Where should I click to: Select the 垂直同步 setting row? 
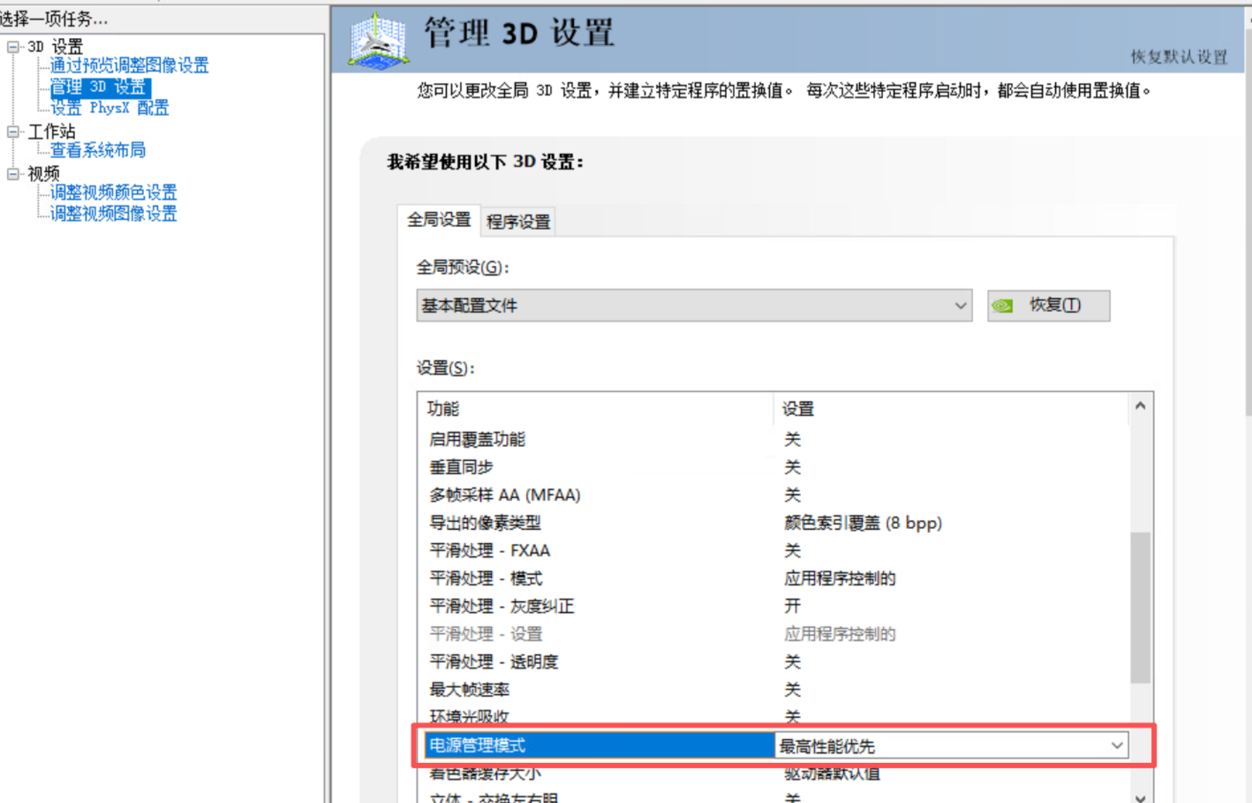[x=773, y=467]
